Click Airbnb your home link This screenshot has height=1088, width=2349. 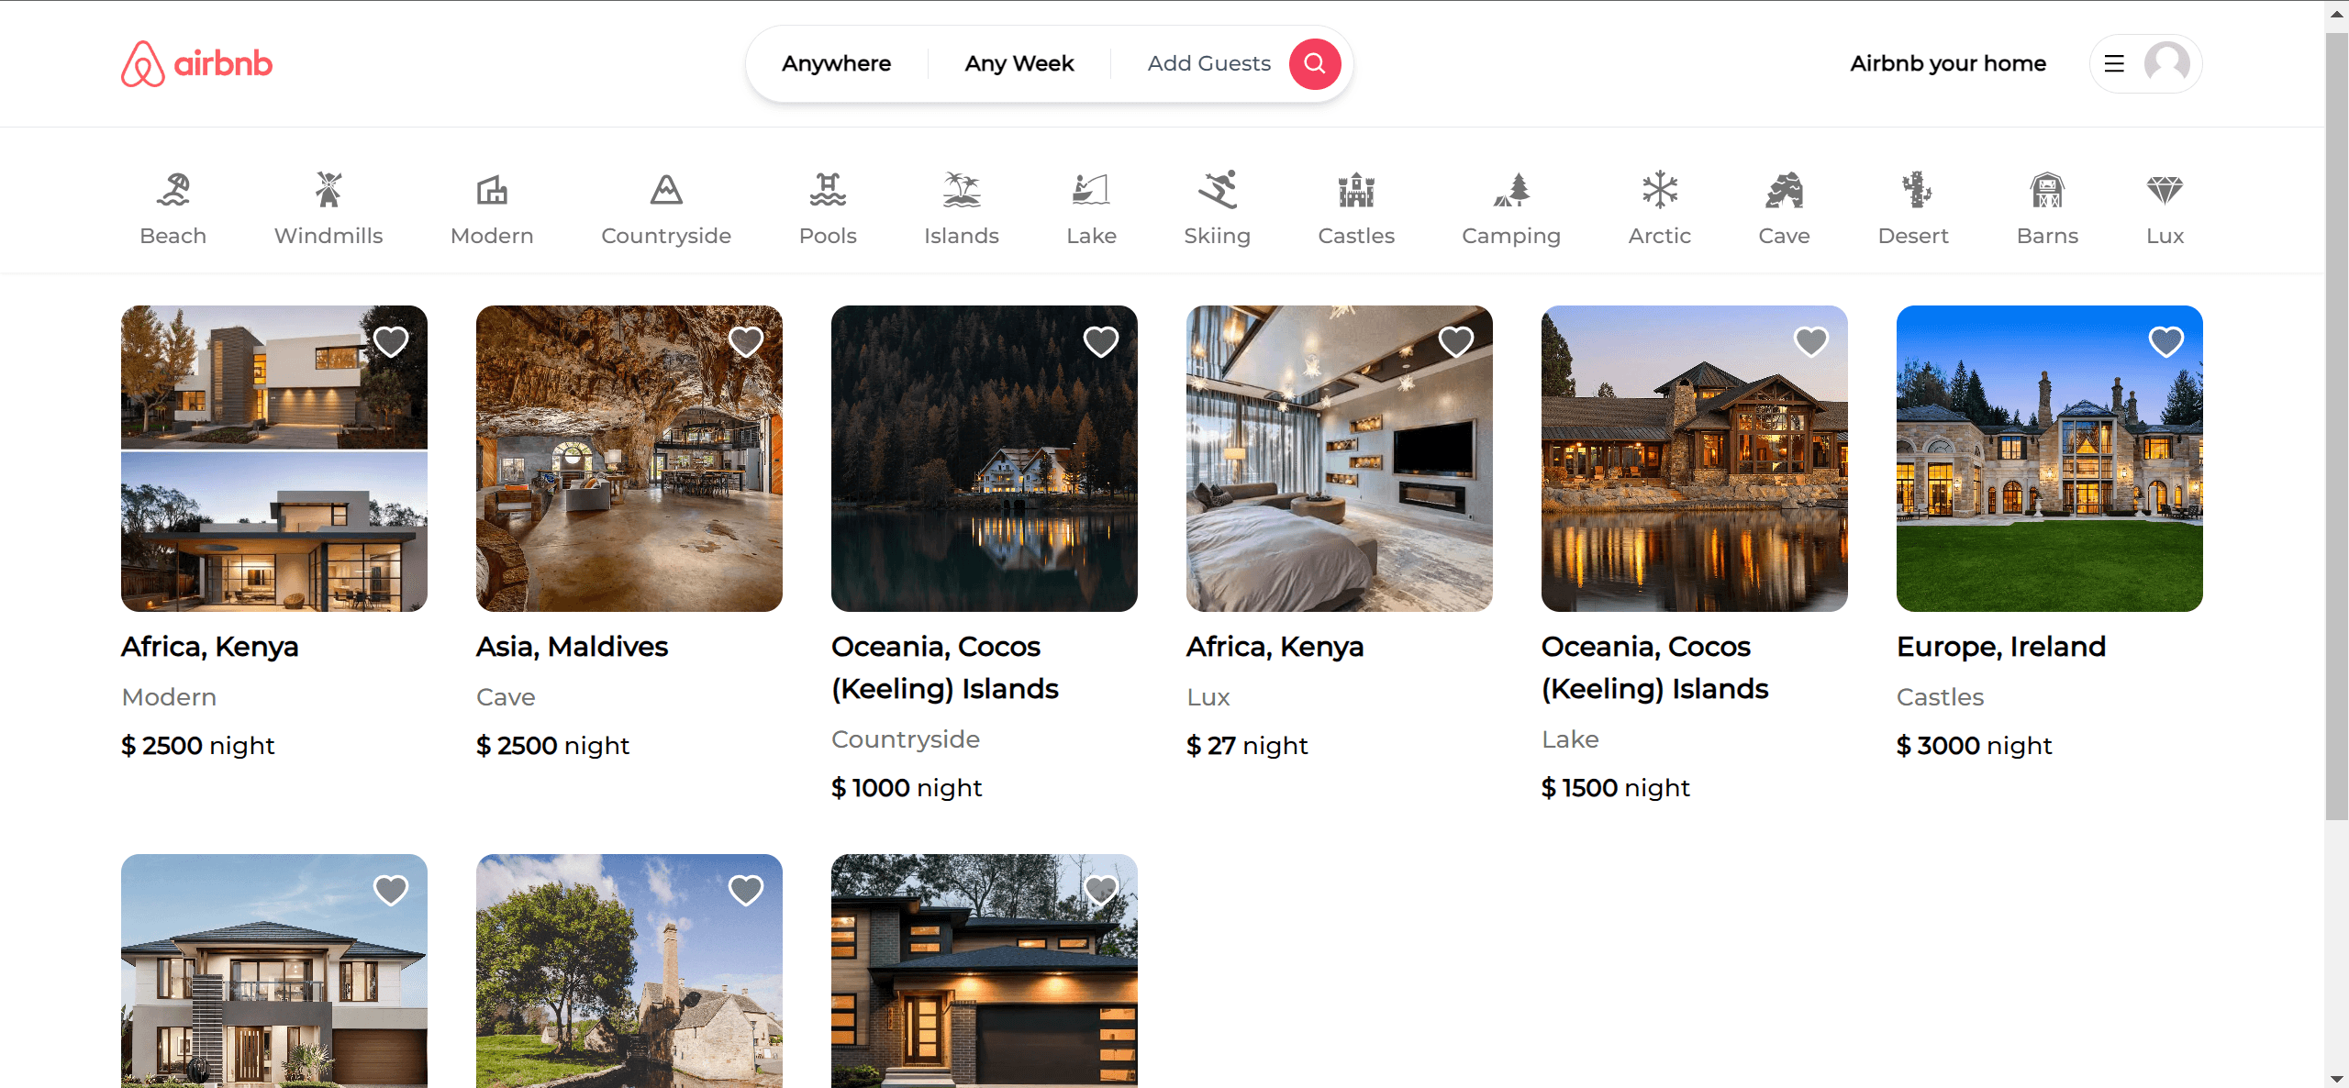point(1947,63)
